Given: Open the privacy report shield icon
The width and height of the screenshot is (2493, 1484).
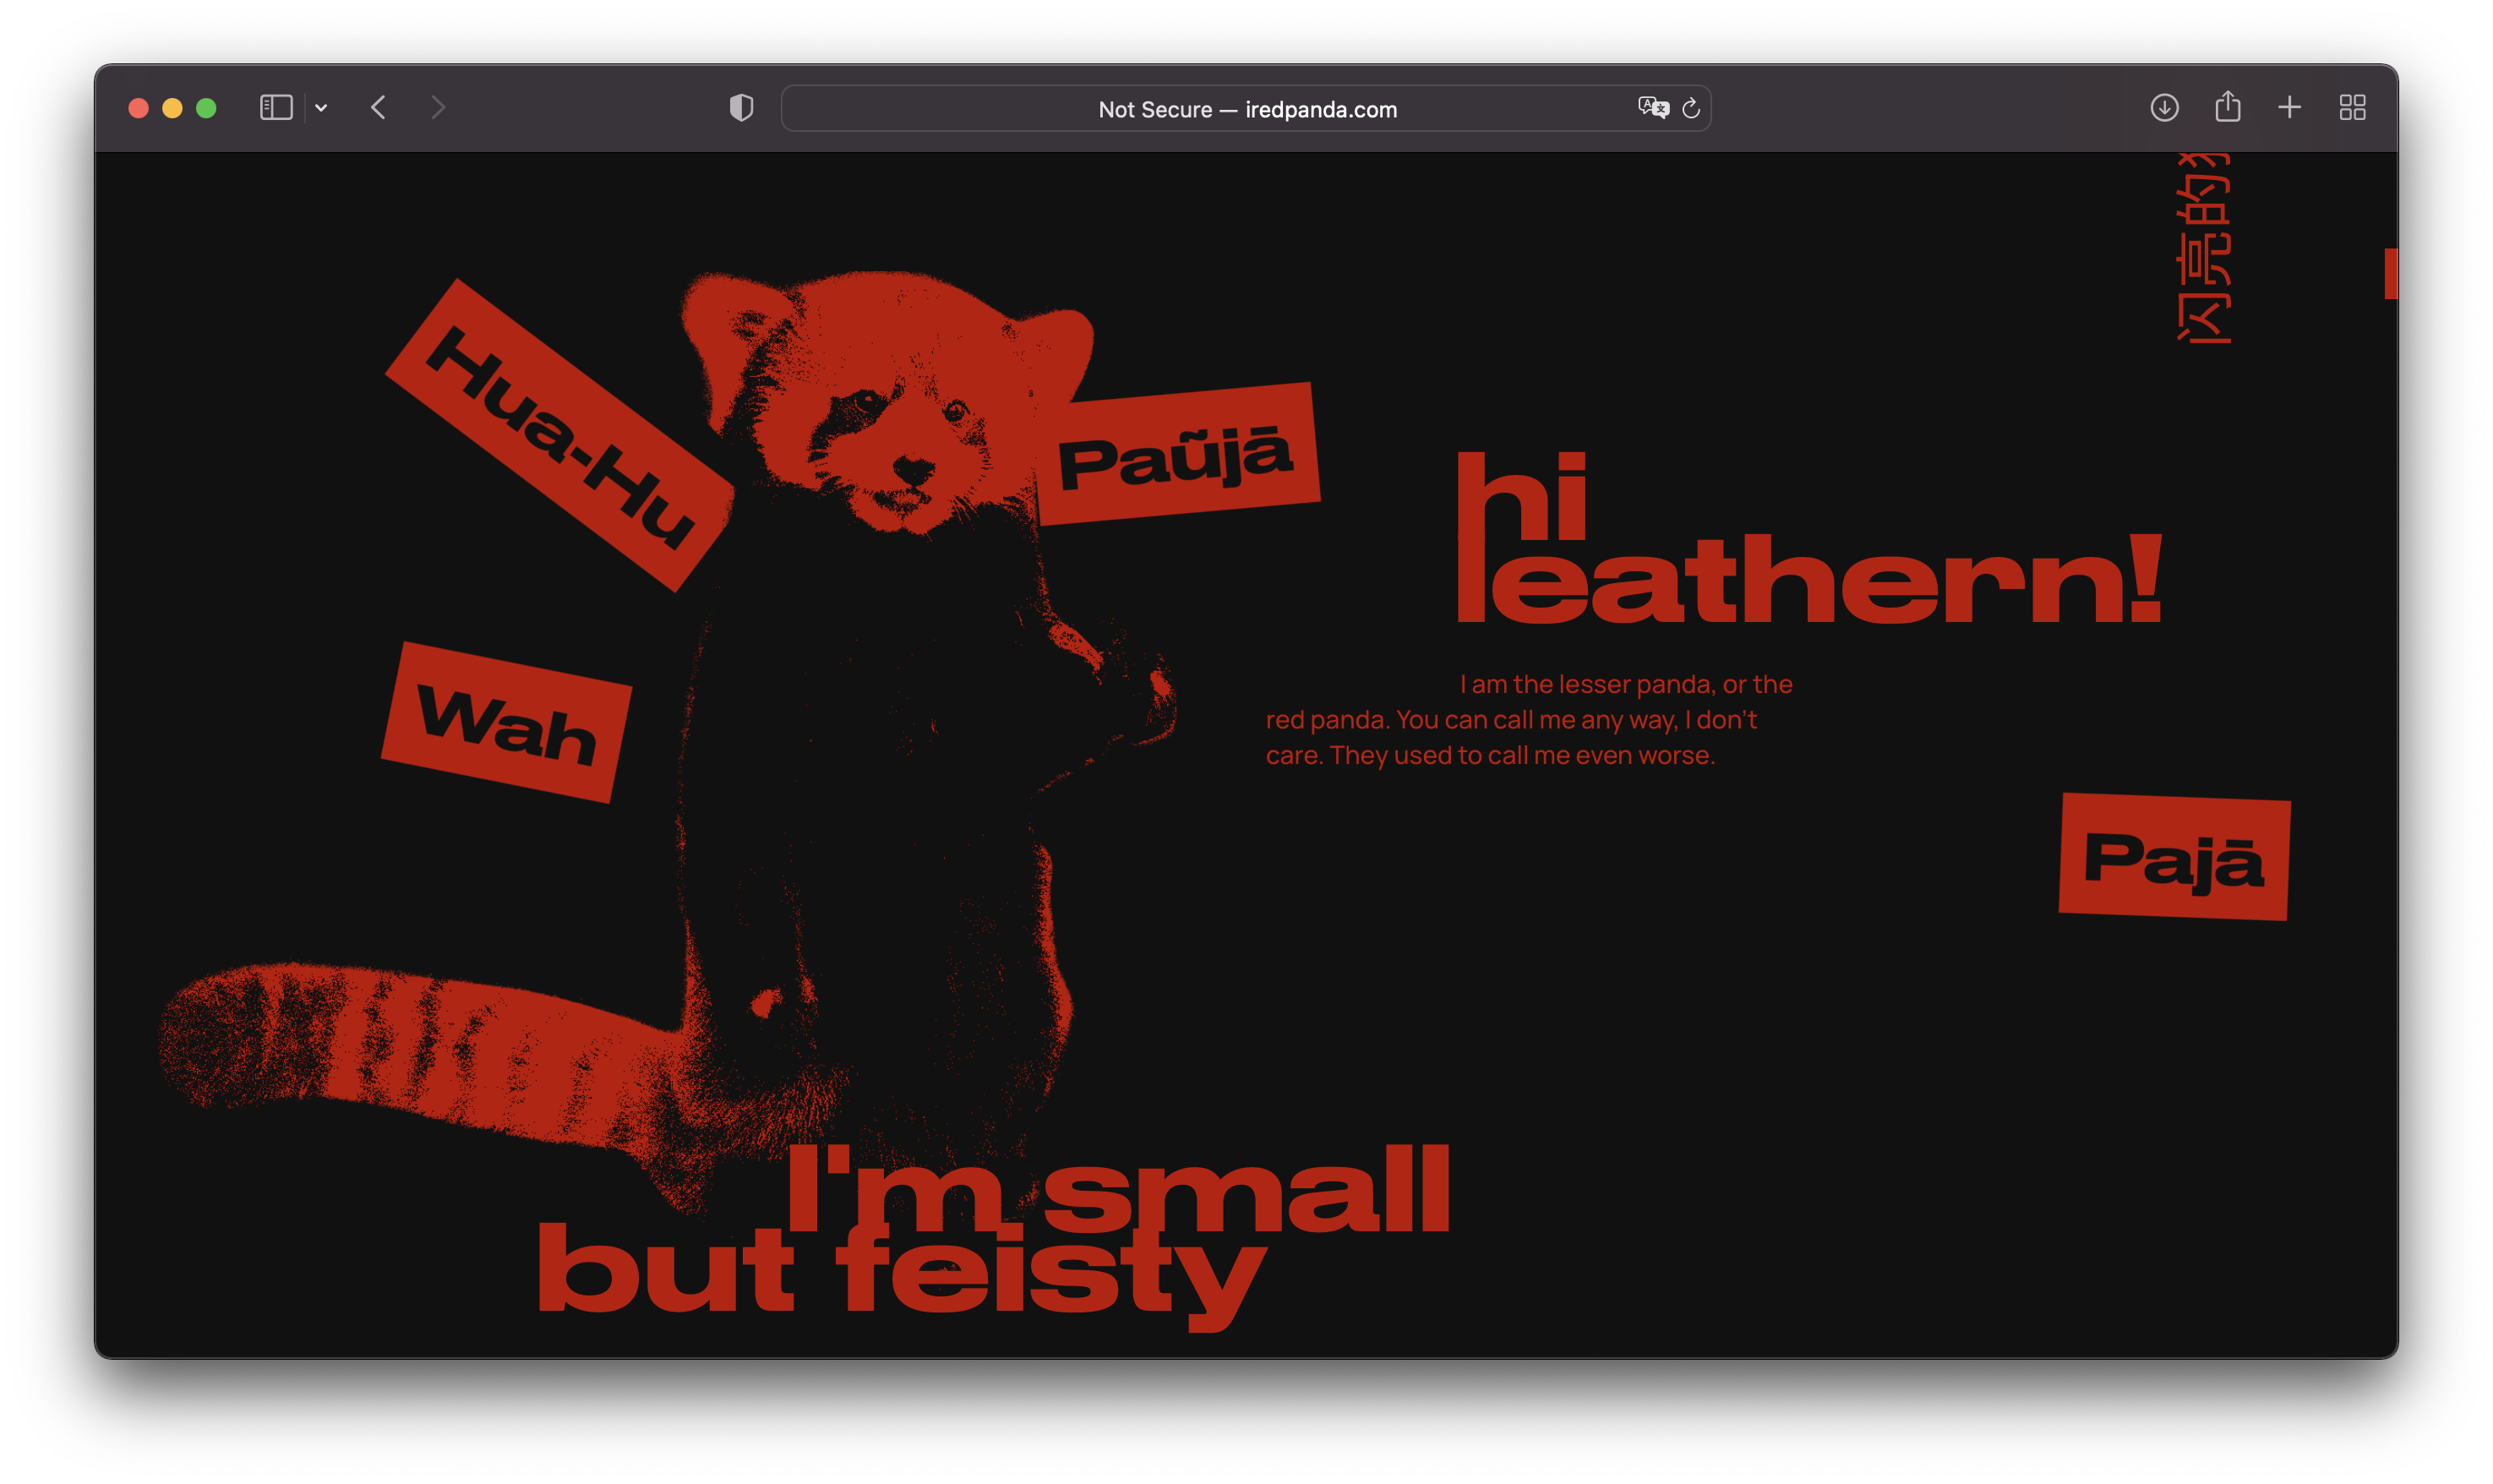Looking at the screenshot, I should click(741, 108).
